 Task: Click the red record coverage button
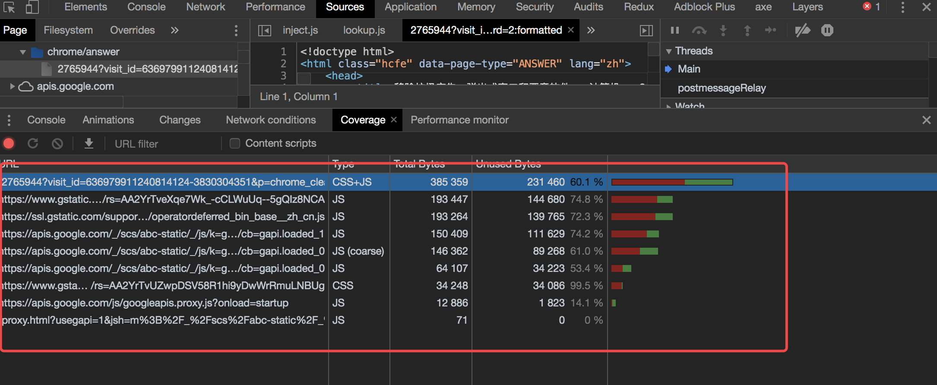9,143
